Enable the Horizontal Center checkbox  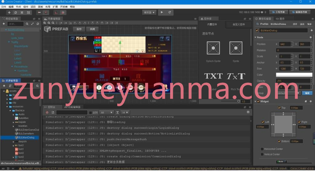[262, 149]
